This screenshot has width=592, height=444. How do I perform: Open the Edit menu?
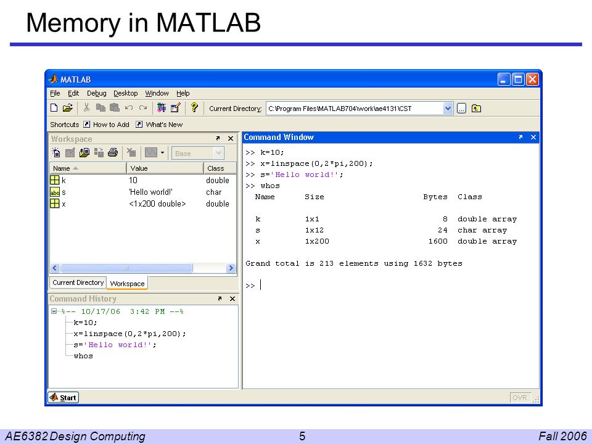[x=73, y=93]
